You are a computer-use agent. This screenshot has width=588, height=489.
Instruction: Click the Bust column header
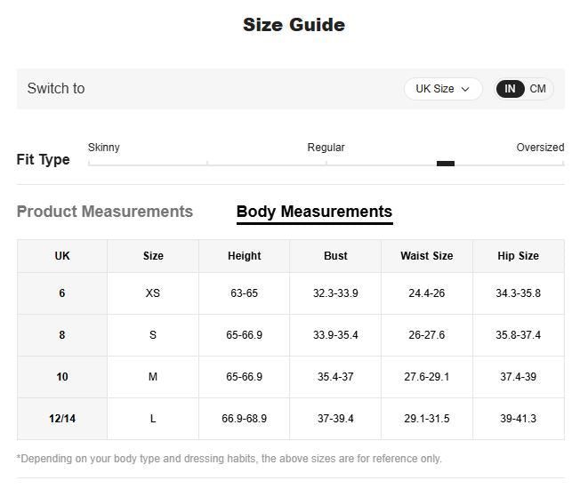[335, 256]
